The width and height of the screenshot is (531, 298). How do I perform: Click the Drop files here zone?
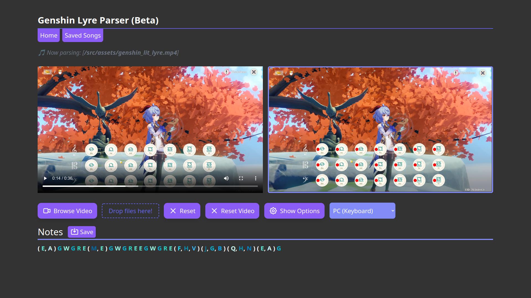click(130, 211)
